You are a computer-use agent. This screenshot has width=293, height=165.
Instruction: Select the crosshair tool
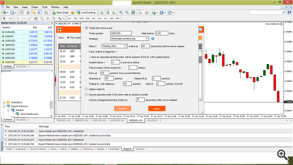tap(11, 18)
